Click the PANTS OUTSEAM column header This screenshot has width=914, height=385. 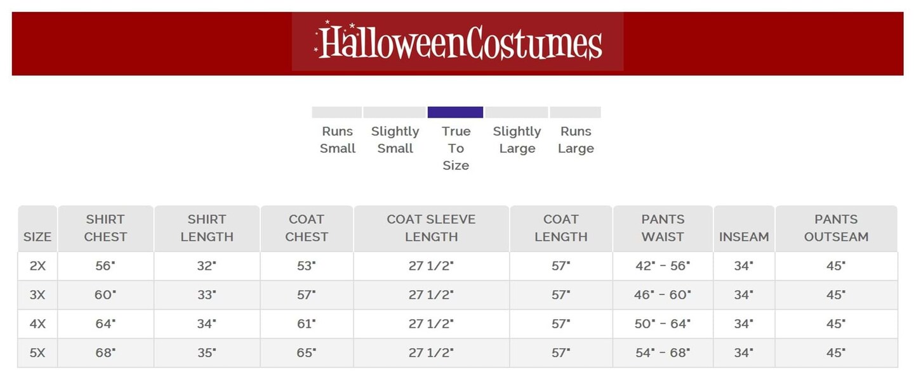[x=836, y=228]
